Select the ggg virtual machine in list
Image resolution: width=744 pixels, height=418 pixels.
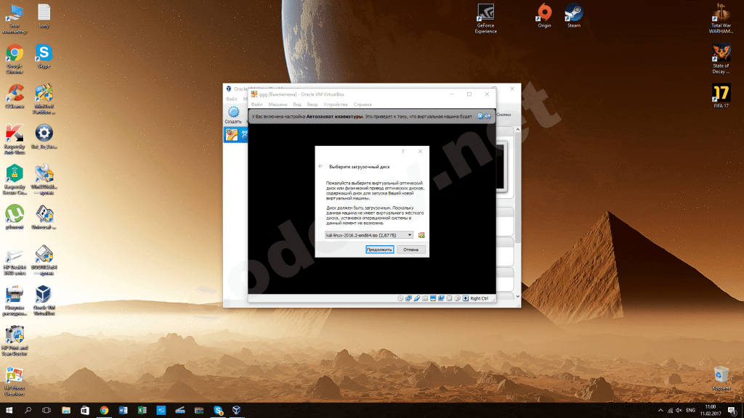pyautogui.click(x=234, y=134)
